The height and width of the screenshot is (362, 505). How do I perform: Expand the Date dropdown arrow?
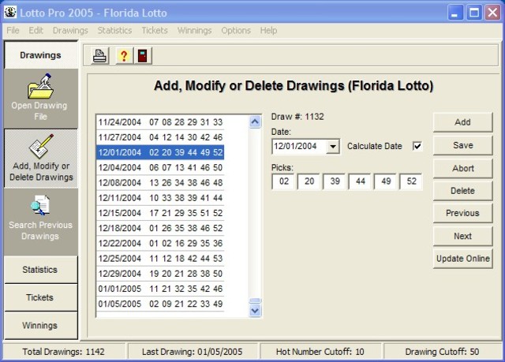click(333, 147)
